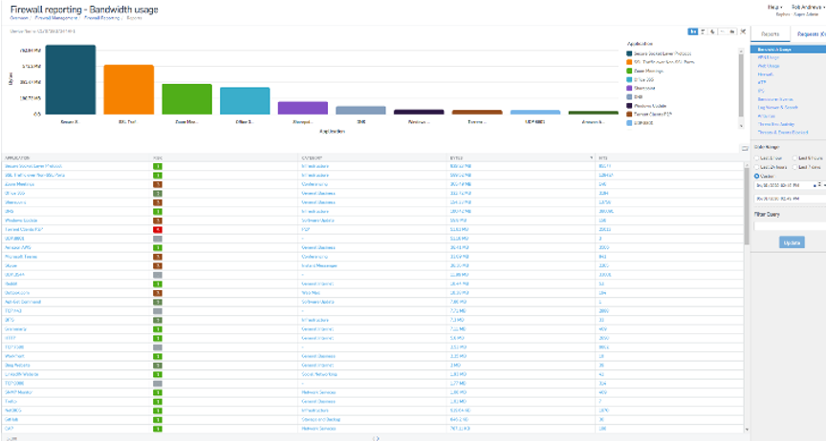
Task: Select Log Viewer & Search report
Action: coord(777,107)
